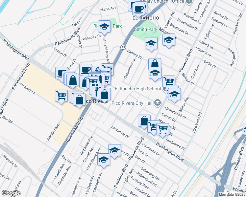Click the school marker above Passons Blvd label south

click(114, 151)
